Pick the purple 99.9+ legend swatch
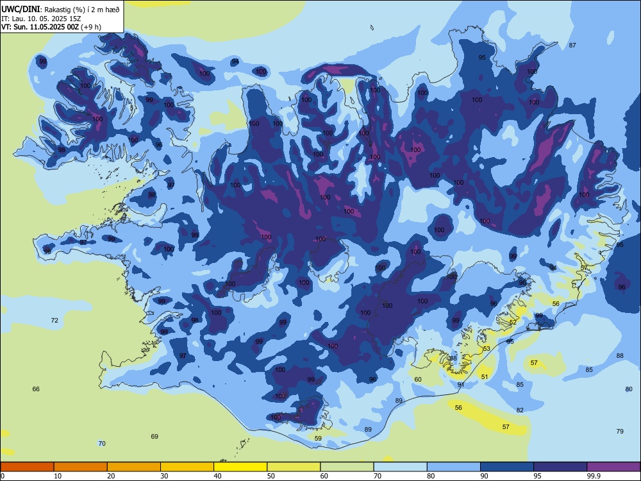This screenshot has height=481, width=641. point(613,467)
